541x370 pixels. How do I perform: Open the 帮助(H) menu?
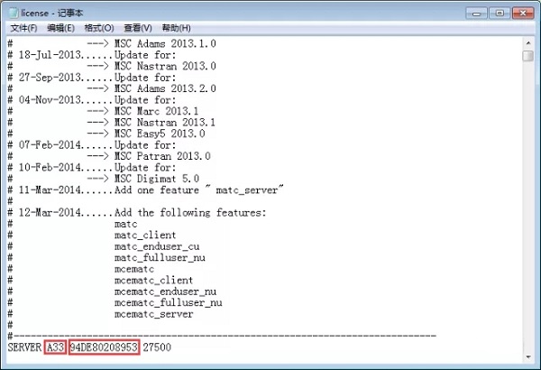tap(177, 28)
